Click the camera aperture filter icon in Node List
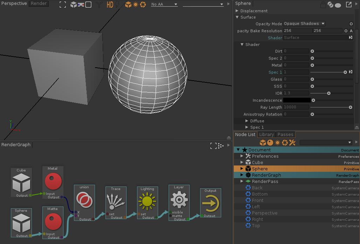Image resolution: width=360 pixels, height=244 pixels. point(285,142)
